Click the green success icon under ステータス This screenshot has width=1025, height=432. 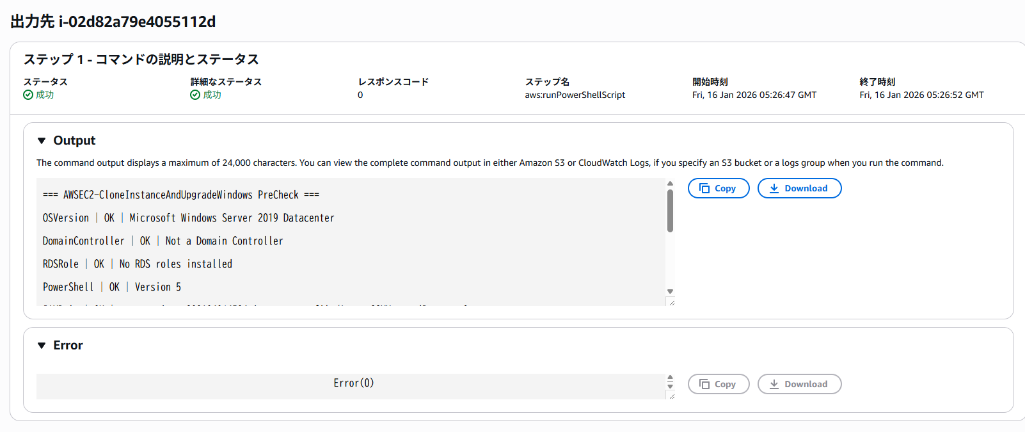(28, 95)
